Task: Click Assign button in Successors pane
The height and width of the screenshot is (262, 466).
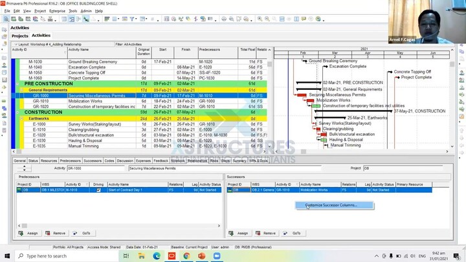Action: click(239, 233)
